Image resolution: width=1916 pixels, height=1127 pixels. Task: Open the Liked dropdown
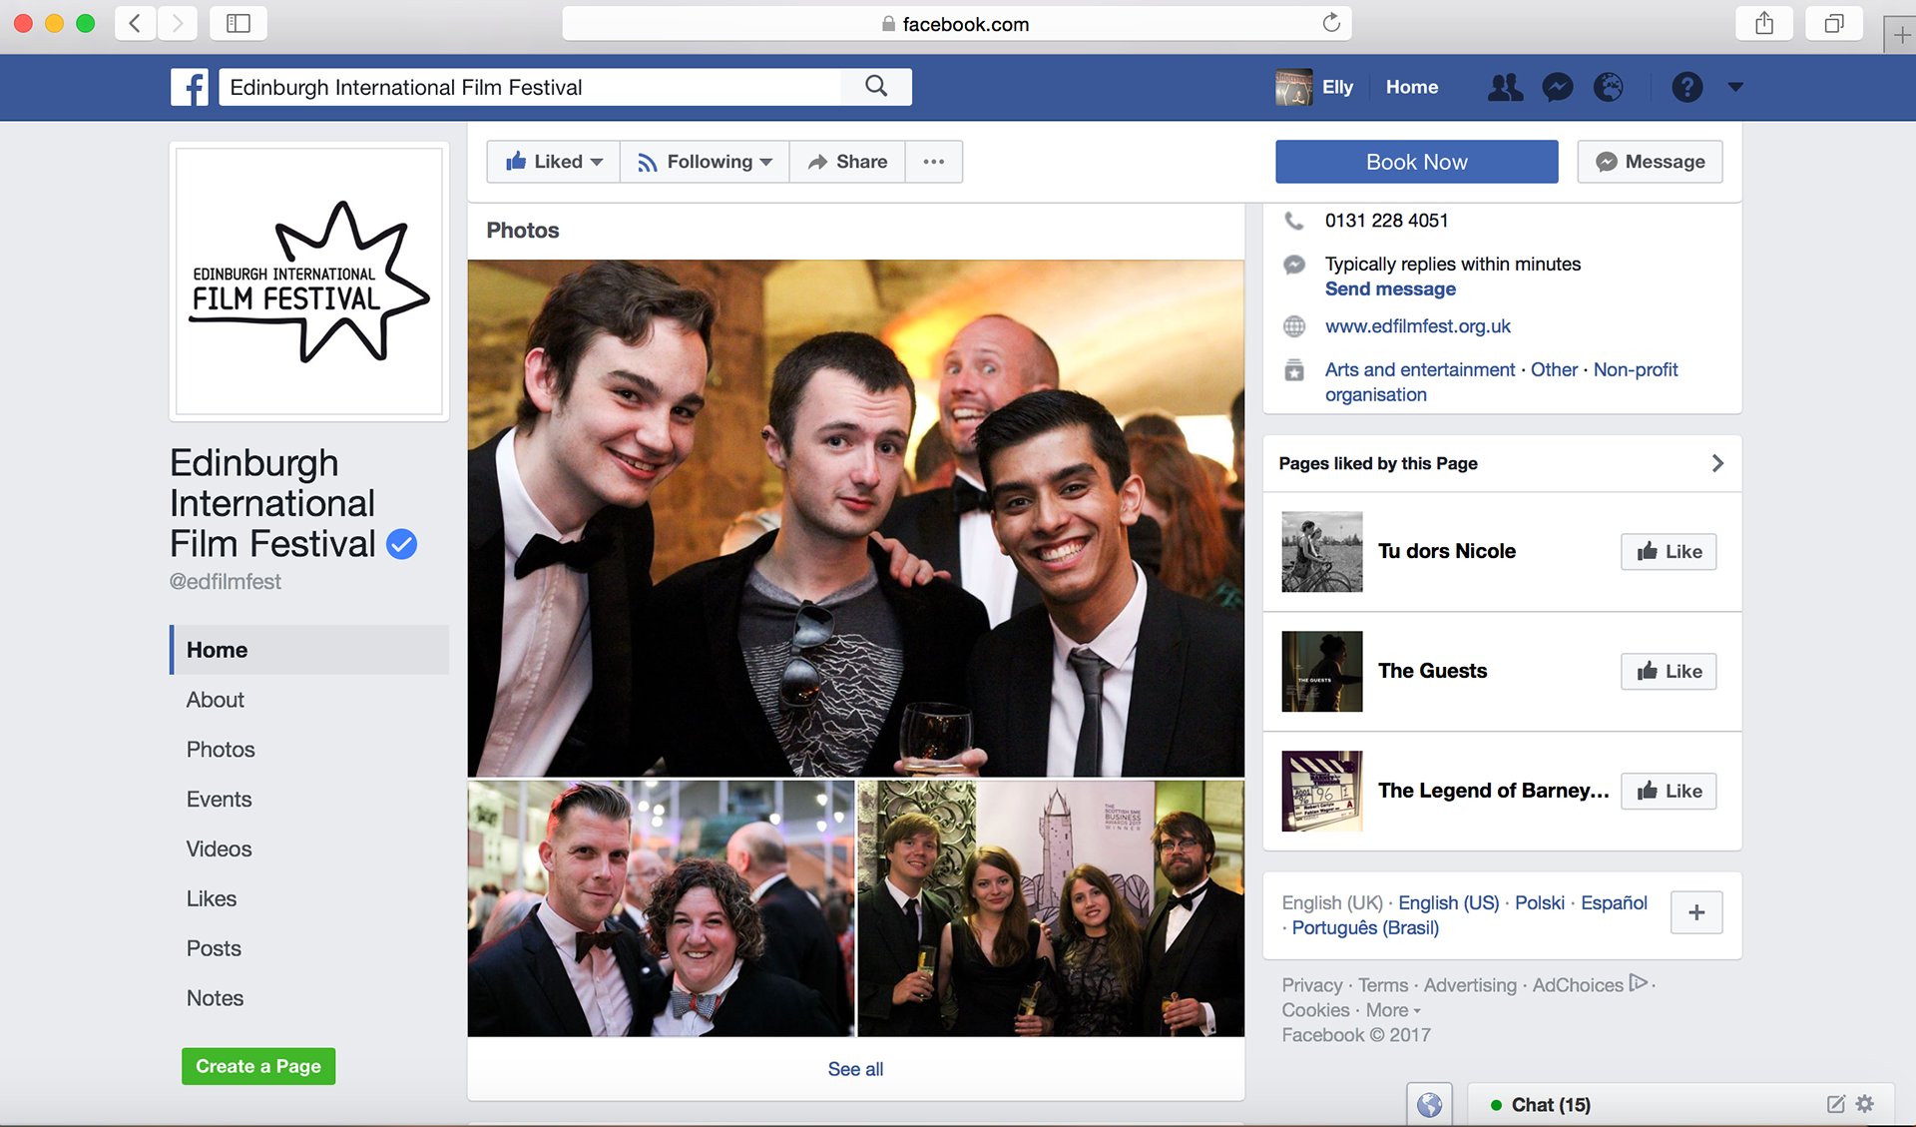[x=554, y=162]
